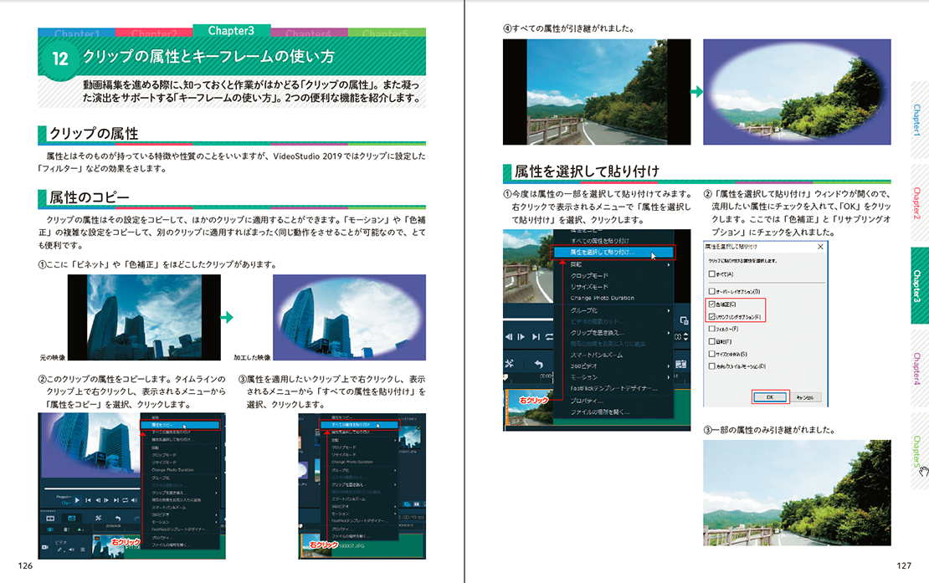The height and width of the screenshot is (583, 929).
Task: Check the すべて(A) checkbox
Action: (x=712, y=274)
